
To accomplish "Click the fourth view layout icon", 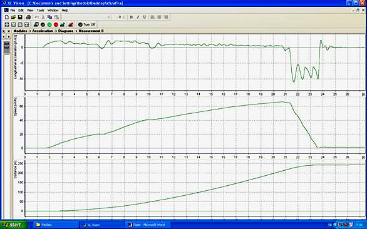I will [27, 24].
